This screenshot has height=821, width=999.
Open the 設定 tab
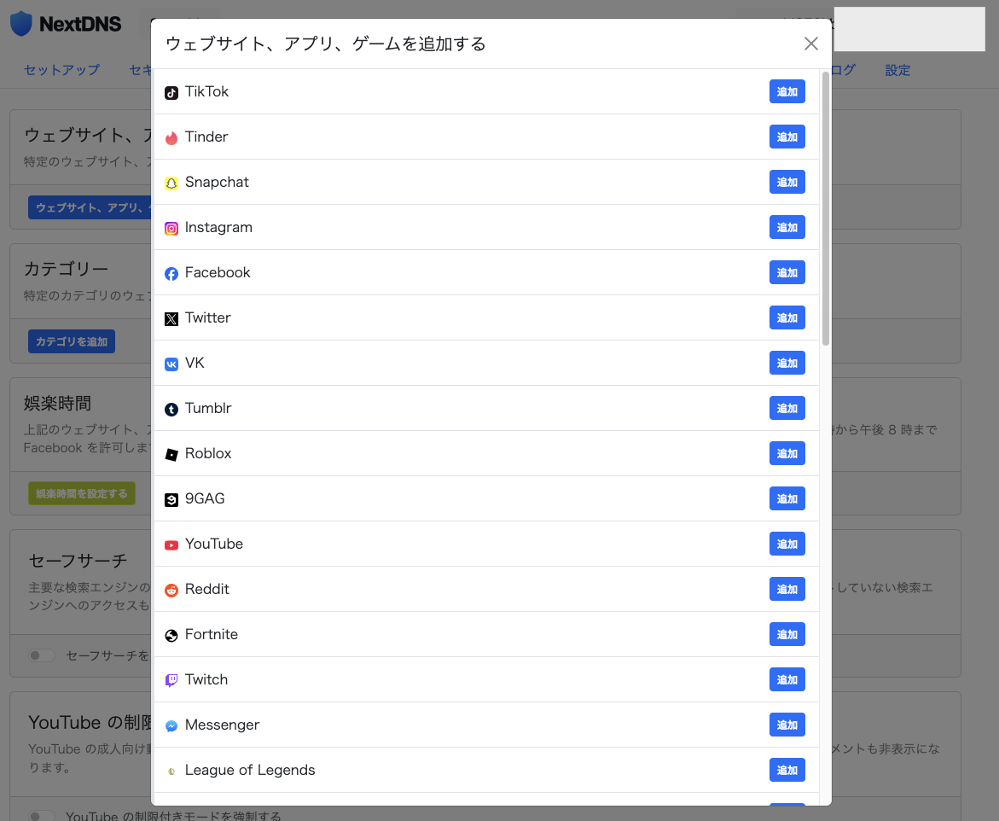tap(897, 70)
